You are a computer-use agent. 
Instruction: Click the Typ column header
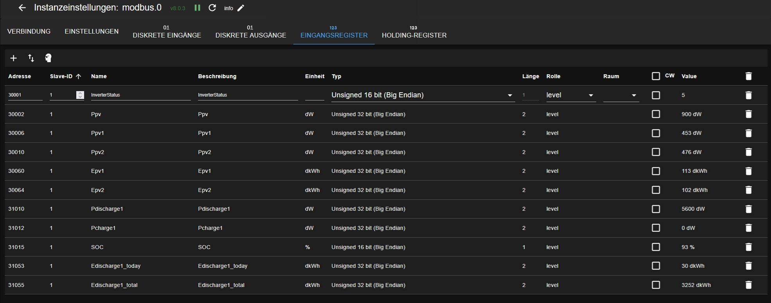(x=336, y=76)
